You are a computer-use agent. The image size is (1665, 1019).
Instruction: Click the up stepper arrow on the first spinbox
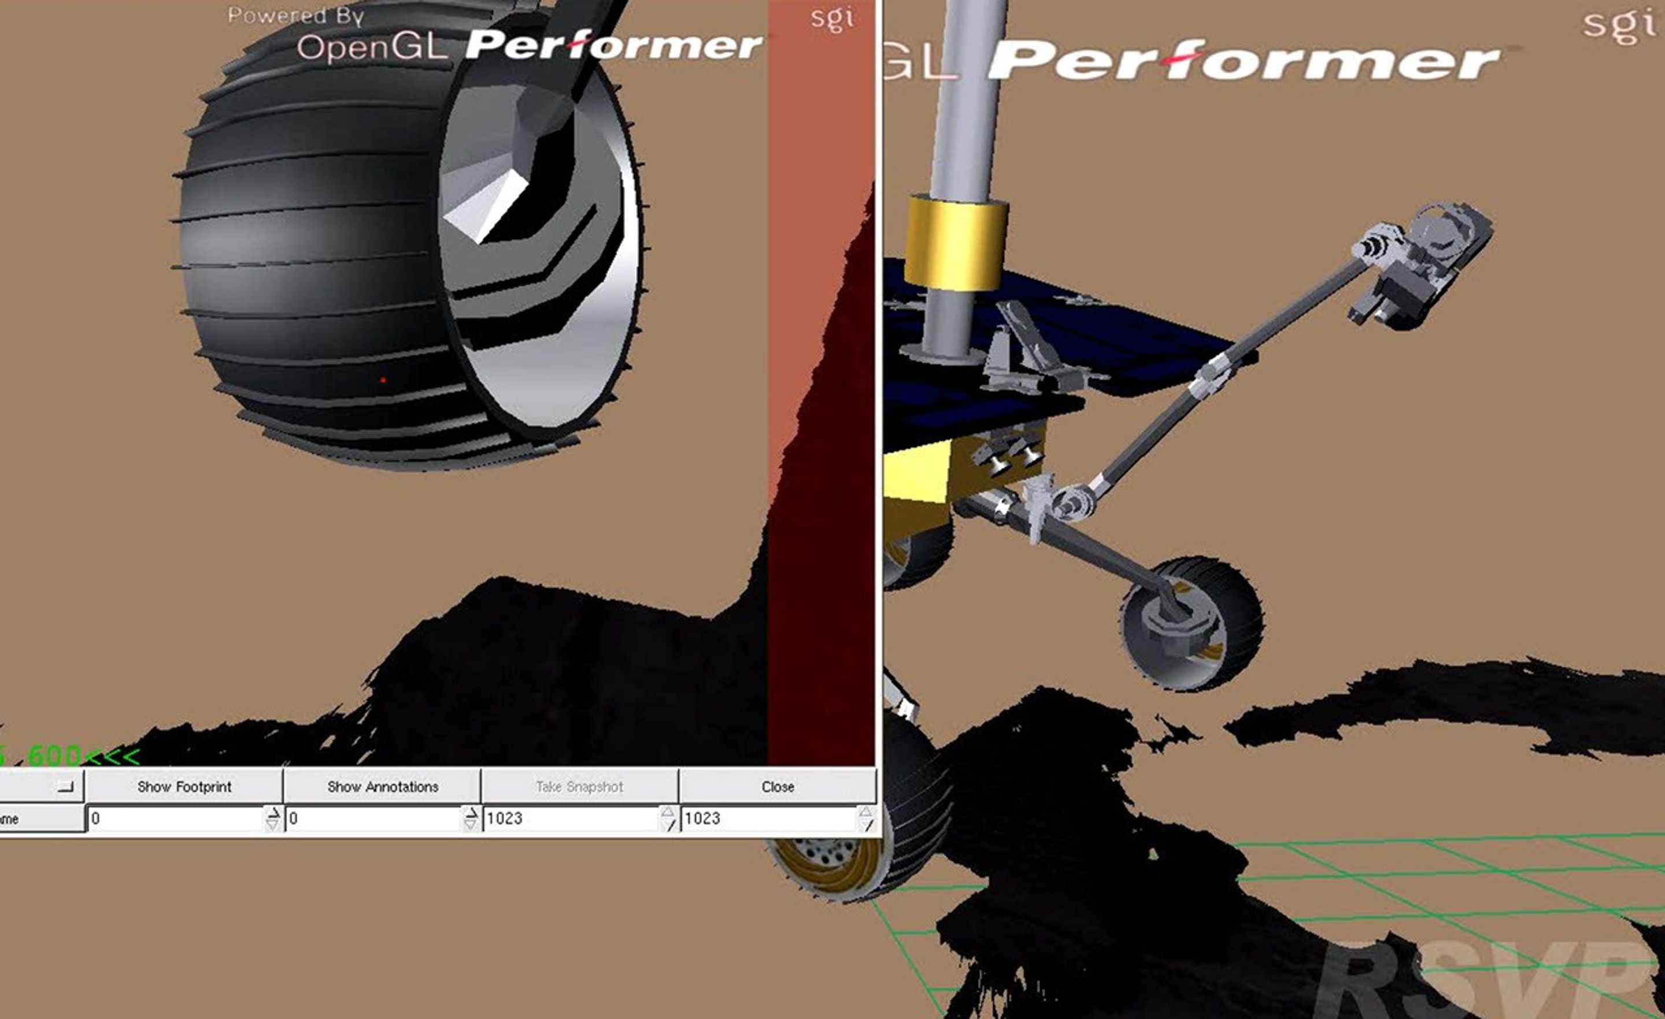pos(273,813)
